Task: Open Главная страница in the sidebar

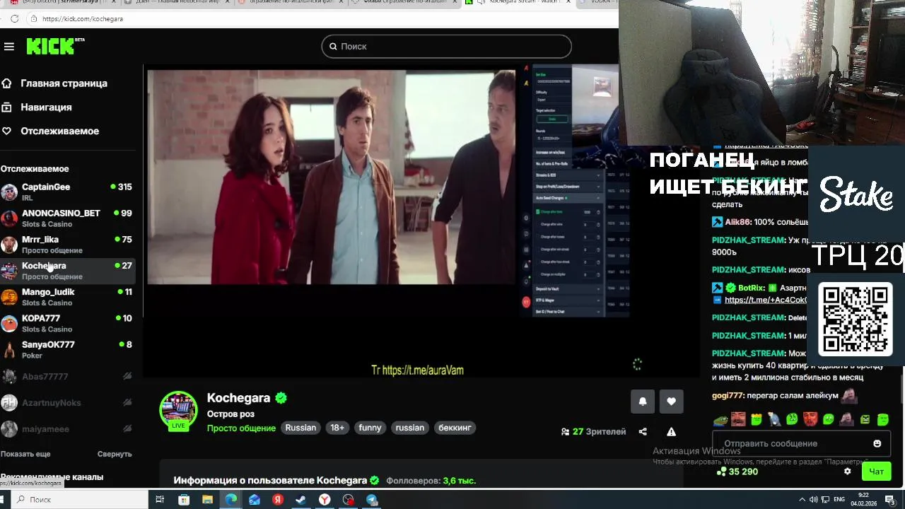Action: (64, 83)
